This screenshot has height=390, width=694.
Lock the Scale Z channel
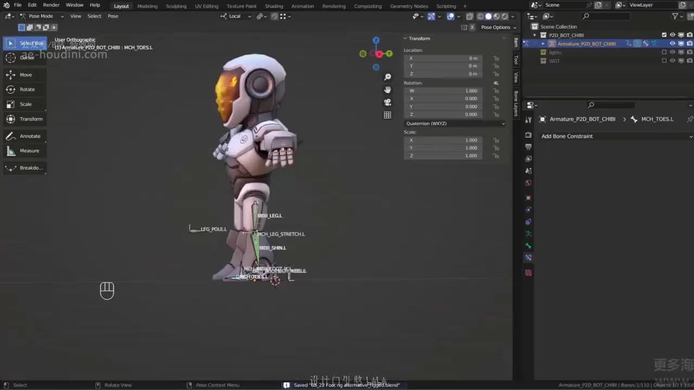[x=496, y=155]
